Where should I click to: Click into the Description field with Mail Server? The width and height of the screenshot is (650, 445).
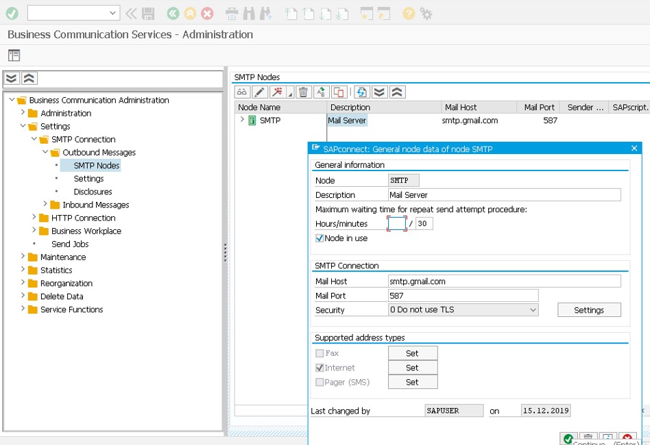pyautogui.click(x=505, y=194)
